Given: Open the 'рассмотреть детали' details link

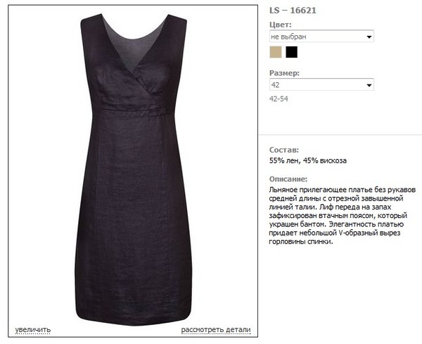Looking at the screenshot, I should coord(216,329).
